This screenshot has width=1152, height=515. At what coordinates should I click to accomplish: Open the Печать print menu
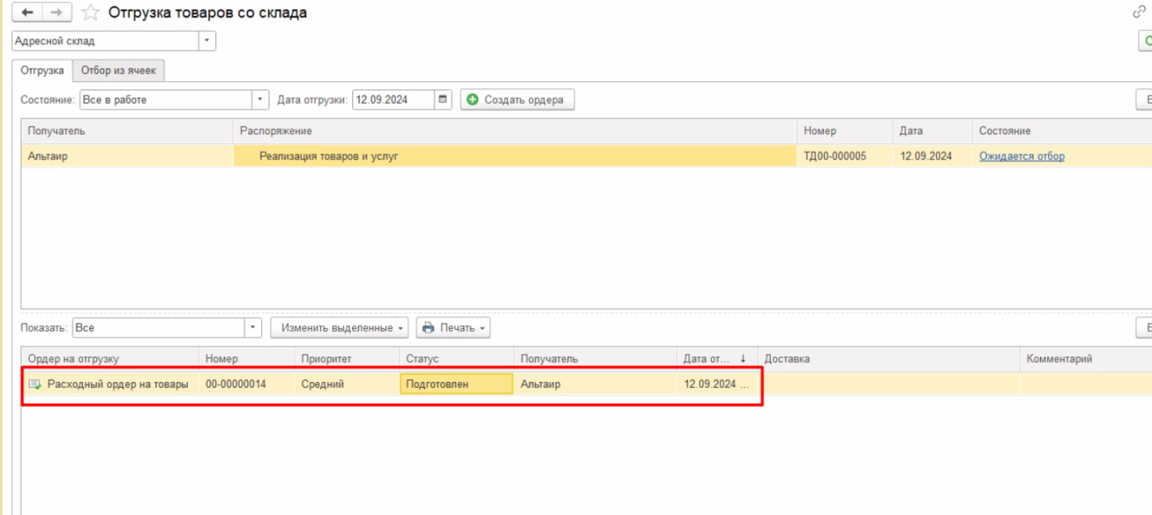pyautogui.click(x=453, y=327)
